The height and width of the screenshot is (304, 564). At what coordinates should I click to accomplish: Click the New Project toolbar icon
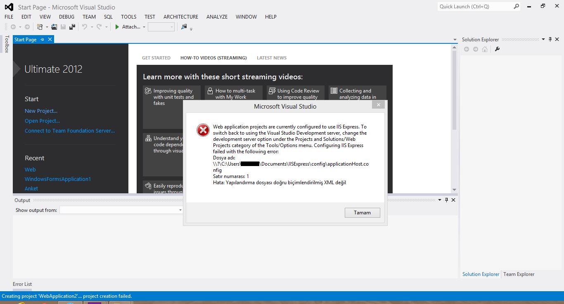[x=40, y=27]
